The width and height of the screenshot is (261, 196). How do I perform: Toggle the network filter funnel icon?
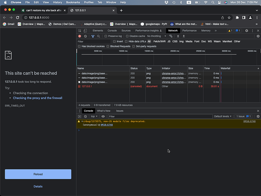coord(93,36)
